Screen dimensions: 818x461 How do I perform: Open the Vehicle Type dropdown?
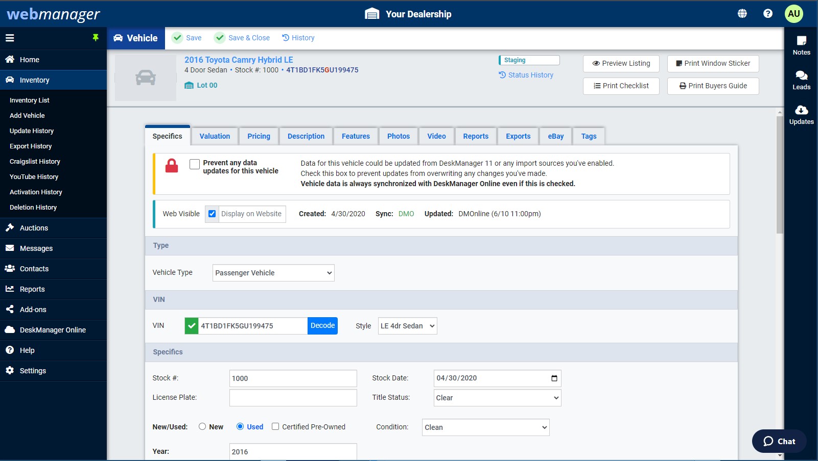[273, 273]
